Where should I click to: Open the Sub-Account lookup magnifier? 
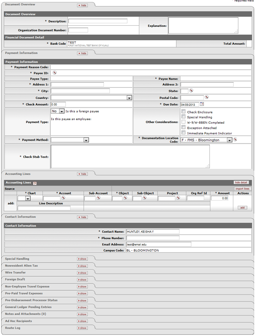pos(98,198)
